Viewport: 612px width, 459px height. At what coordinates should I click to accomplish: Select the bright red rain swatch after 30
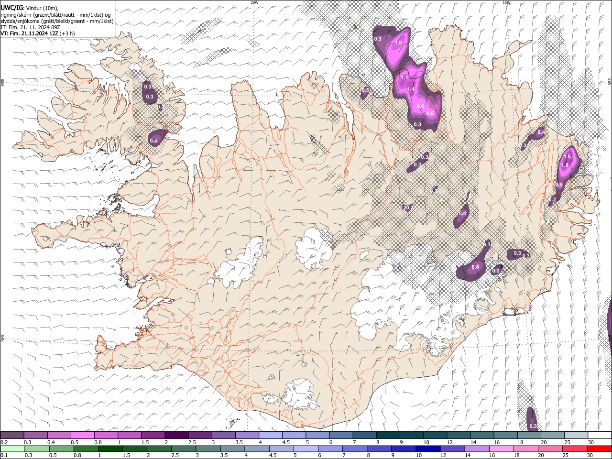pyautogui.click(x=600, y=449)
